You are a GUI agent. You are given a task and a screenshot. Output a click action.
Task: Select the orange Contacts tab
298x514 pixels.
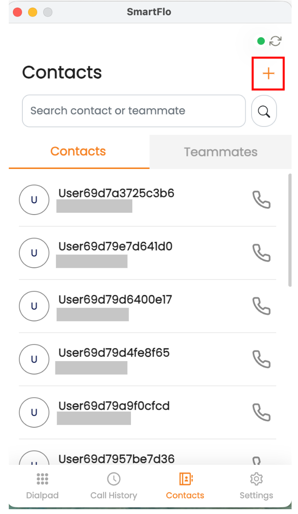(x=79, y=152)
